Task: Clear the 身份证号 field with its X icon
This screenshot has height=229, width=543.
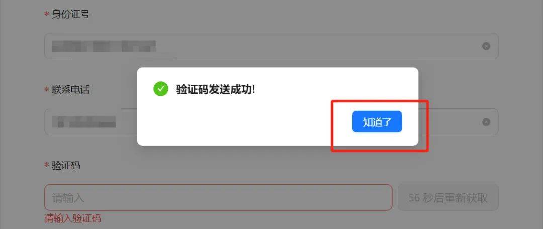Action: (x=486, y=46)
